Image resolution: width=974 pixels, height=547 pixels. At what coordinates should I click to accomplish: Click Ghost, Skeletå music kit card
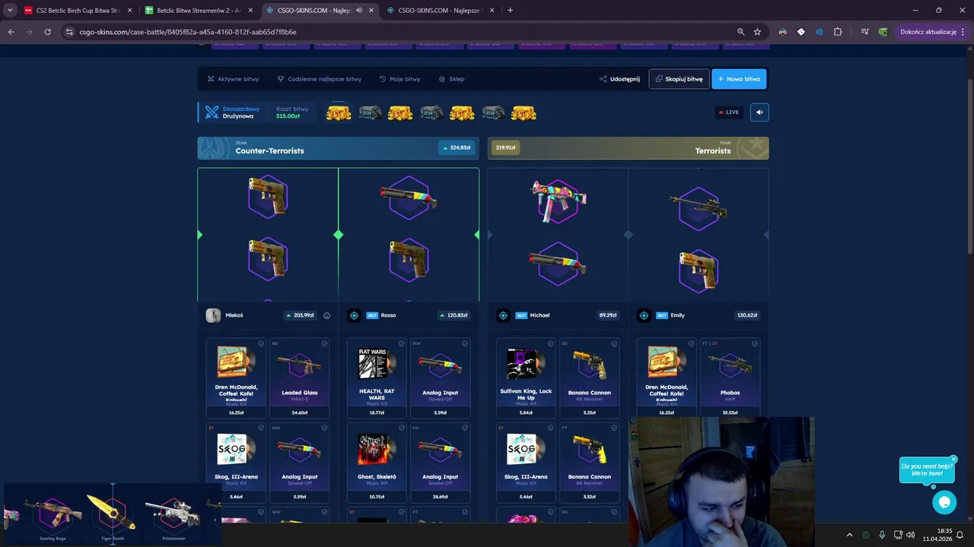coord(377,463)
